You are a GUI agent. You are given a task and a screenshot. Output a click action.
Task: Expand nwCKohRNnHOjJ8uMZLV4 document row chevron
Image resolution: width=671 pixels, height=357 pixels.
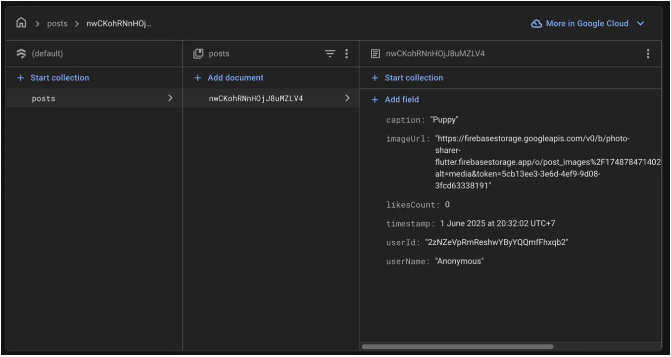(347, 98)
